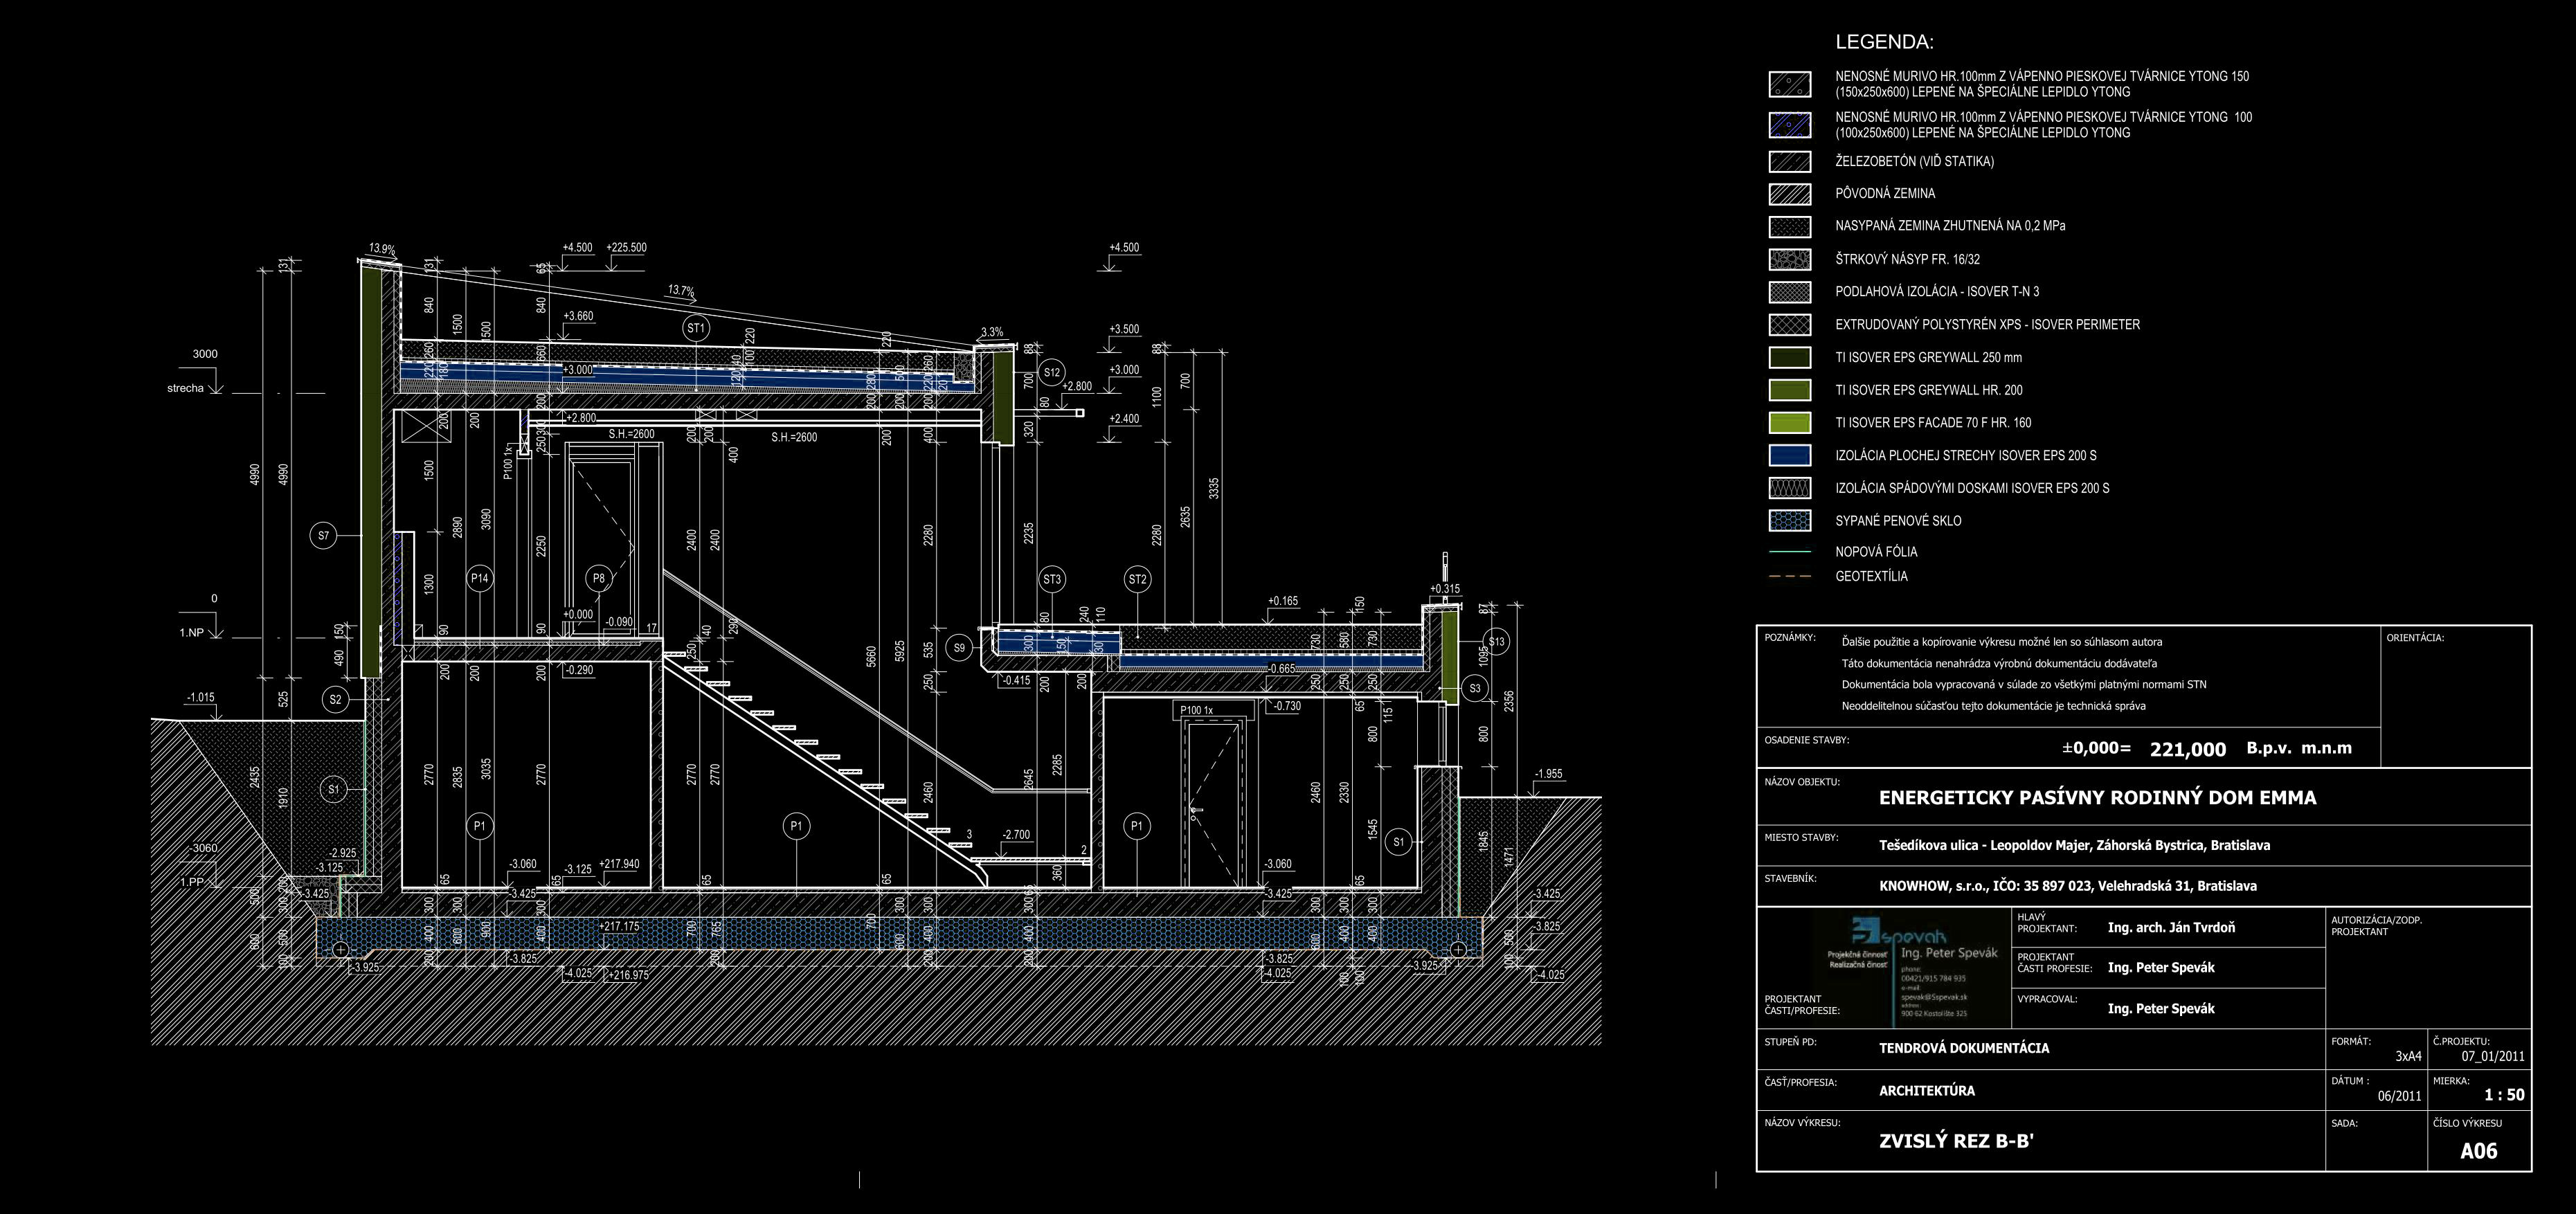Select the SYPANÉ PENOVÉ SKLO legend swatch
This screenshot has width=2576, height=1214.
(1789, 521)
